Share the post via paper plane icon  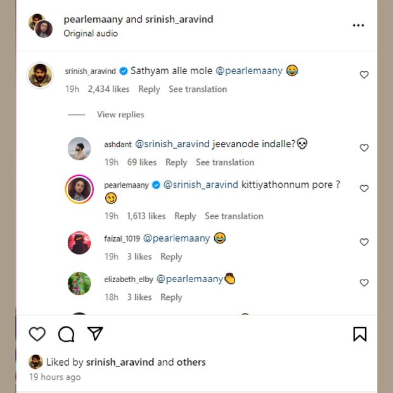[x=95, y=333]
